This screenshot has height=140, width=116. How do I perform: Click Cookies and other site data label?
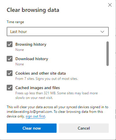tap(41, 73)
